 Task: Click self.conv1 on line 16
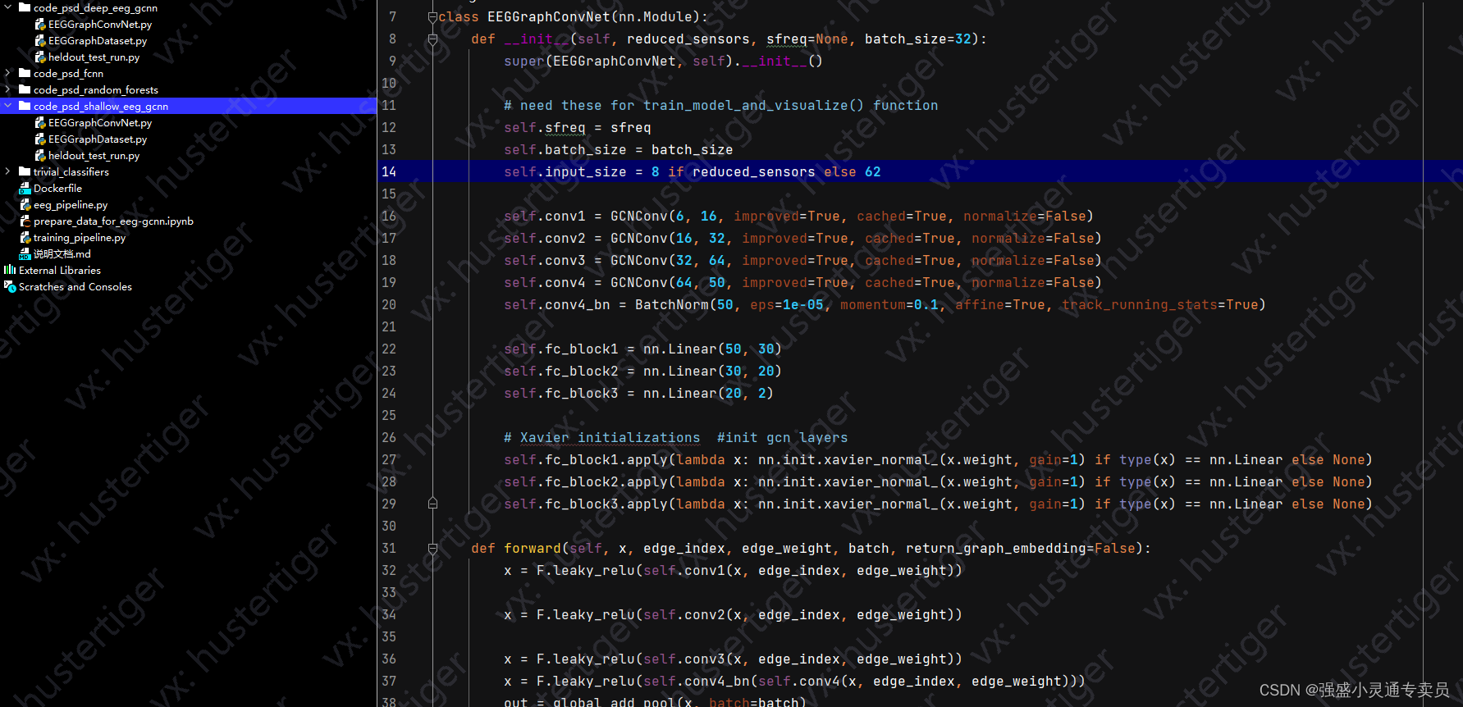pos(544,216)
